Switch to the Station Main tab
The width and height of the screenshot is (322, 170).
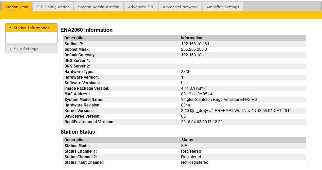tap(17, 7)
